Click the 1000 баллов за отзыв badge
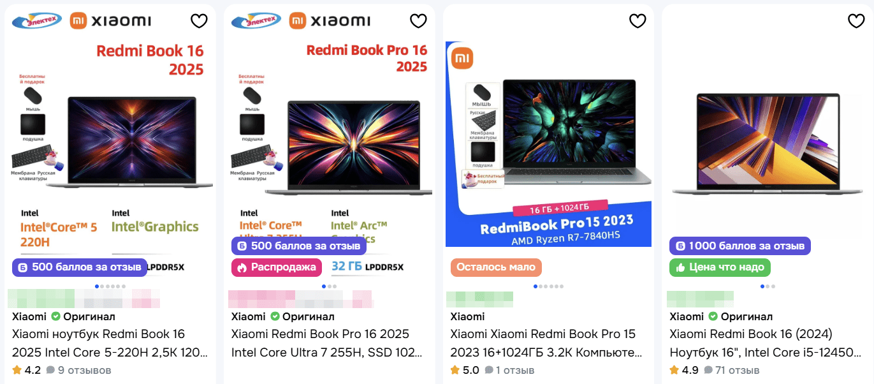This screenshot has width=874, height=384. pos(739,246)
